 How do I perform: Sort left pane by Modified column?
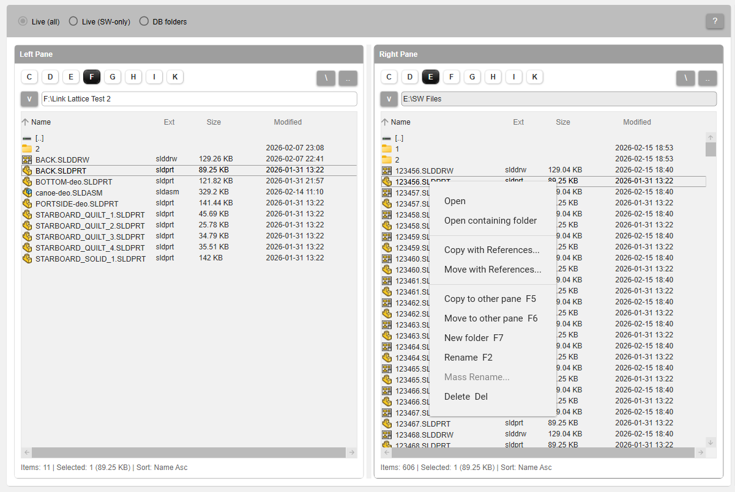[288, 122]
